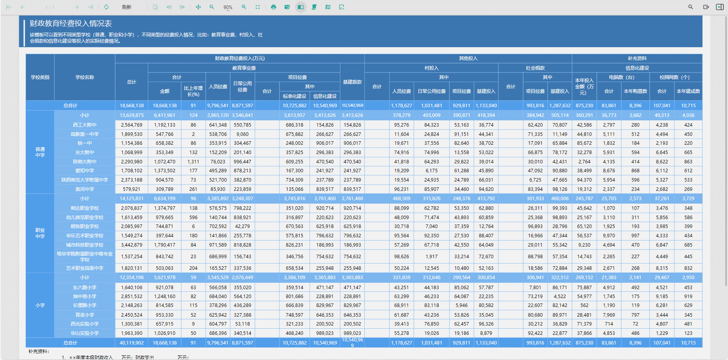Go to the first page
The image size is (728, 360).
(x=9, y=7)
